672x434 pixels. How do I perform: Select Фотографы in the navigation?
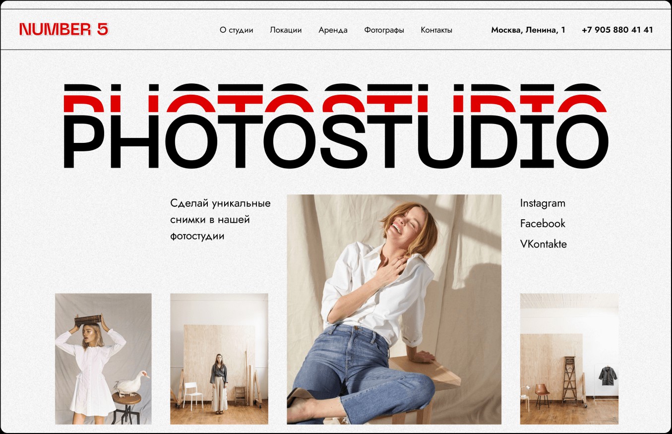384,30
